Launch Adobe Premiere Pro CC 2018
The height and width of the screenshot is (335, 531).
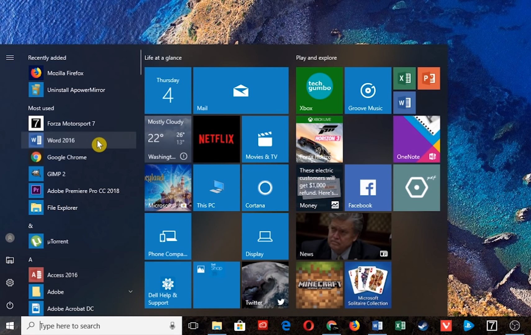tap(83, 191)
